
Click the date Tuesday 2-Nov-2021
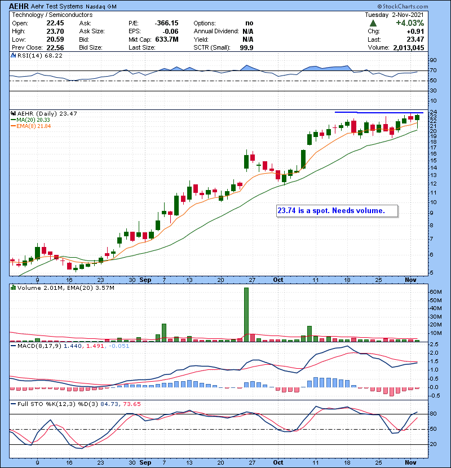pyautogui.click(x=394, y=15)
